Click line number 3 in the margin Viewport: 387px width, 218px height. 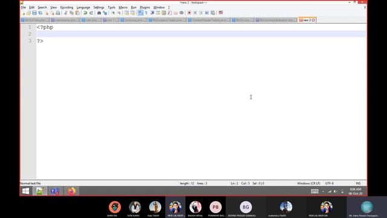click(30, 41)
